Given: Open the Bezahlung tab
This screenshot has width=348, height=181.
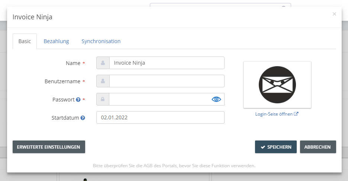Looking at the screenshot, I should click(x=56, y=41).
